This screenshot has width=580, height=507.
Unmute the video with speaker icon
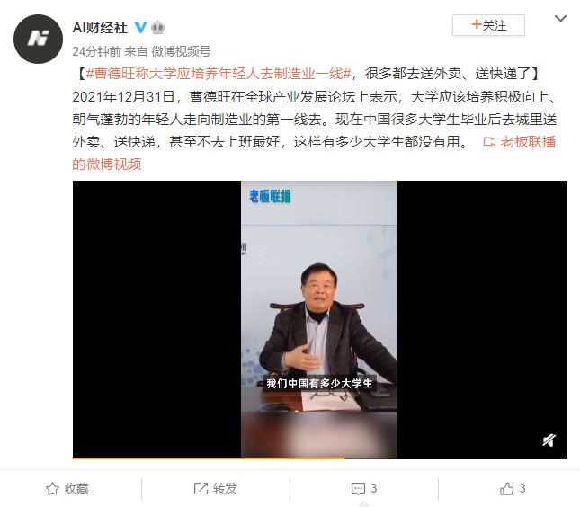pos(549,440)
